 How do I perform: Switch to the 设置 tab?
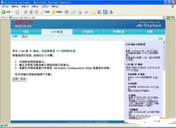tap(26, 32)
